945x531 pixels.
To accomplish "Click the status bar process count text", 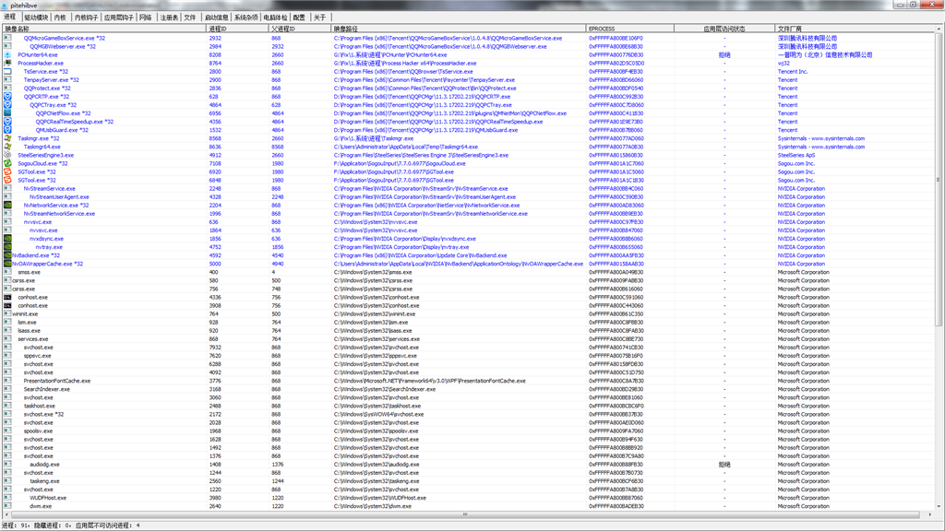I will pyautogui.click(x=15, y=525).
